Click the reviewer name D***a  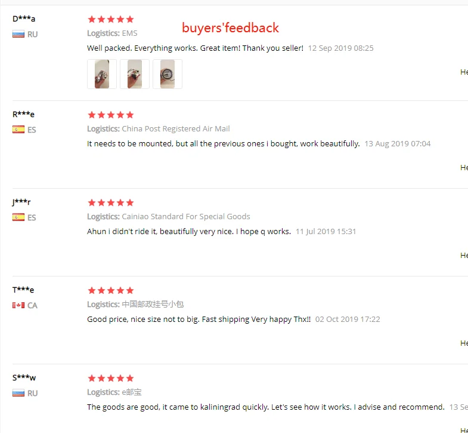tap(24, 19)
